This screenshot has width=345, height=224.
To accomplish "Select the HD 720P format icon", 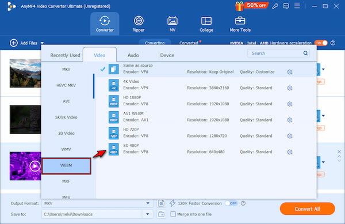I will click(113, 133).
